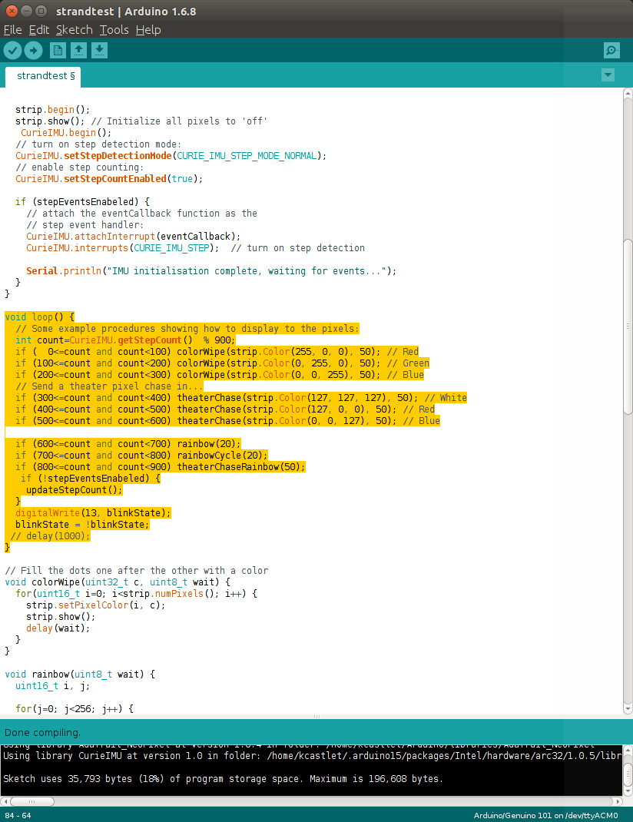The width and height of the screenshot is (633, 822).
Task: Minimize the Arduino window
Action: (25, 11)
